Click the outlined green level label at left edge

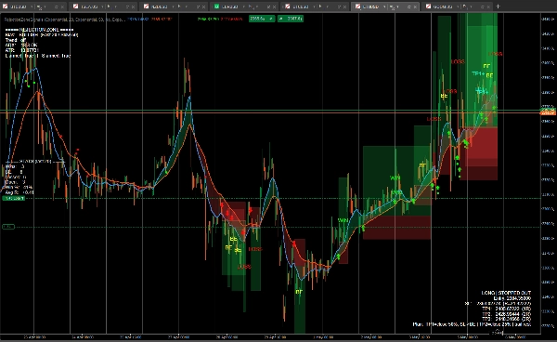pos(8,227)
